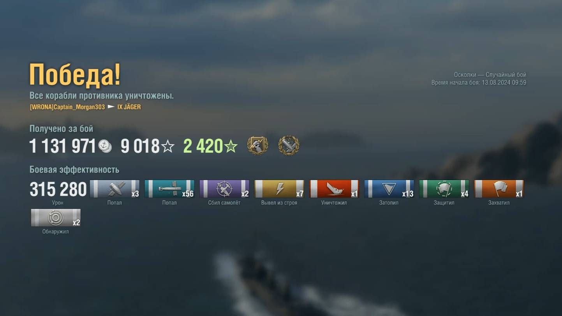Click the Сбил самолёт ribbon
Viewport: 562px width, 316px height.
click(x=224, y=189)
